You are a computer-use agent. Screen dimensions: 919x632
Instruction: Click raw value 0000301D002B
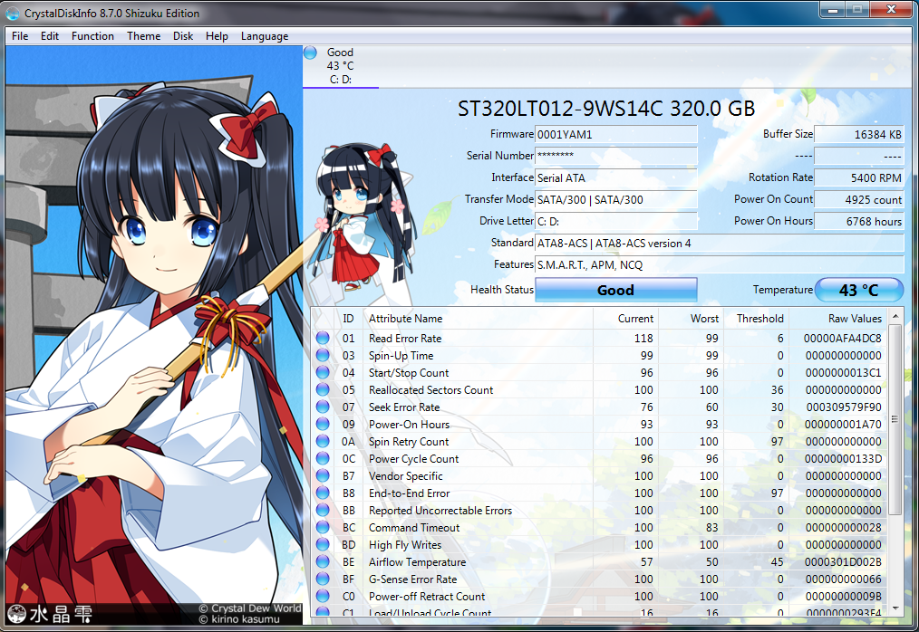843,561
